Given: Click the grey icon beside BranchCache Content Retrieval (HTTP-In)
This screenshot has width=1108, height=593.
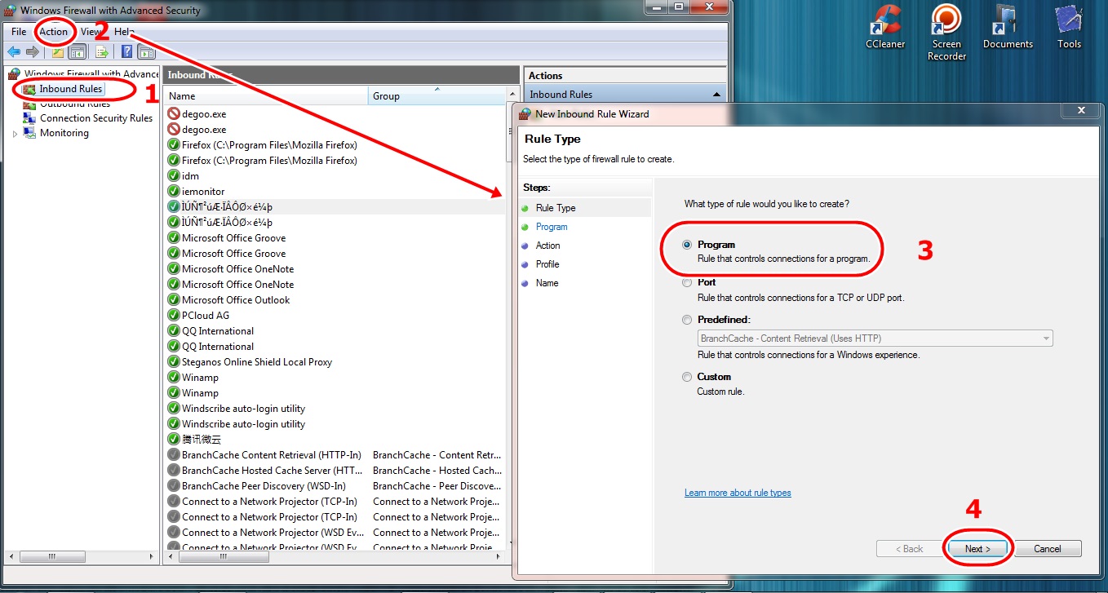Looking at the screenshot, I should (173, 455).
